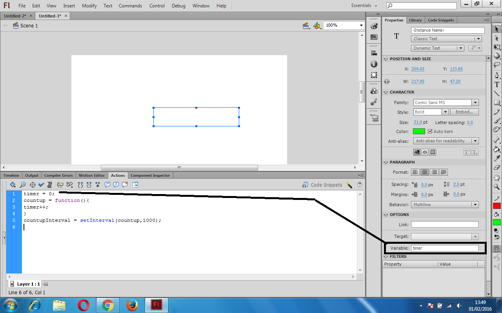Select the Zoom tool

(497, 187)
